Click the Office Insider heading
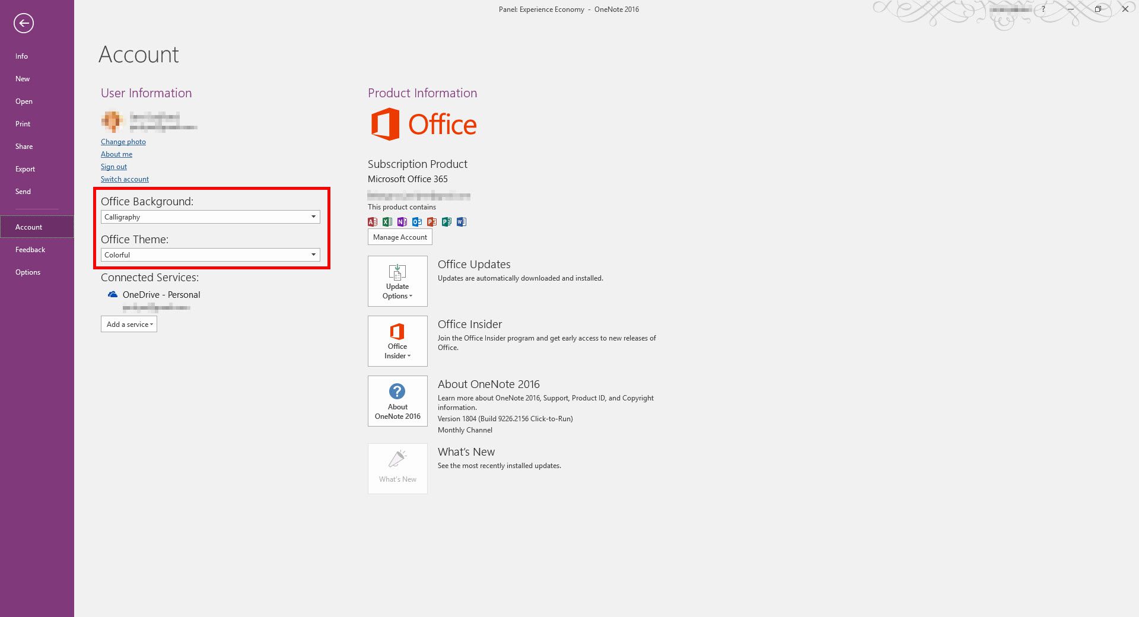The image size is (1139, 617). pos(470,325)
